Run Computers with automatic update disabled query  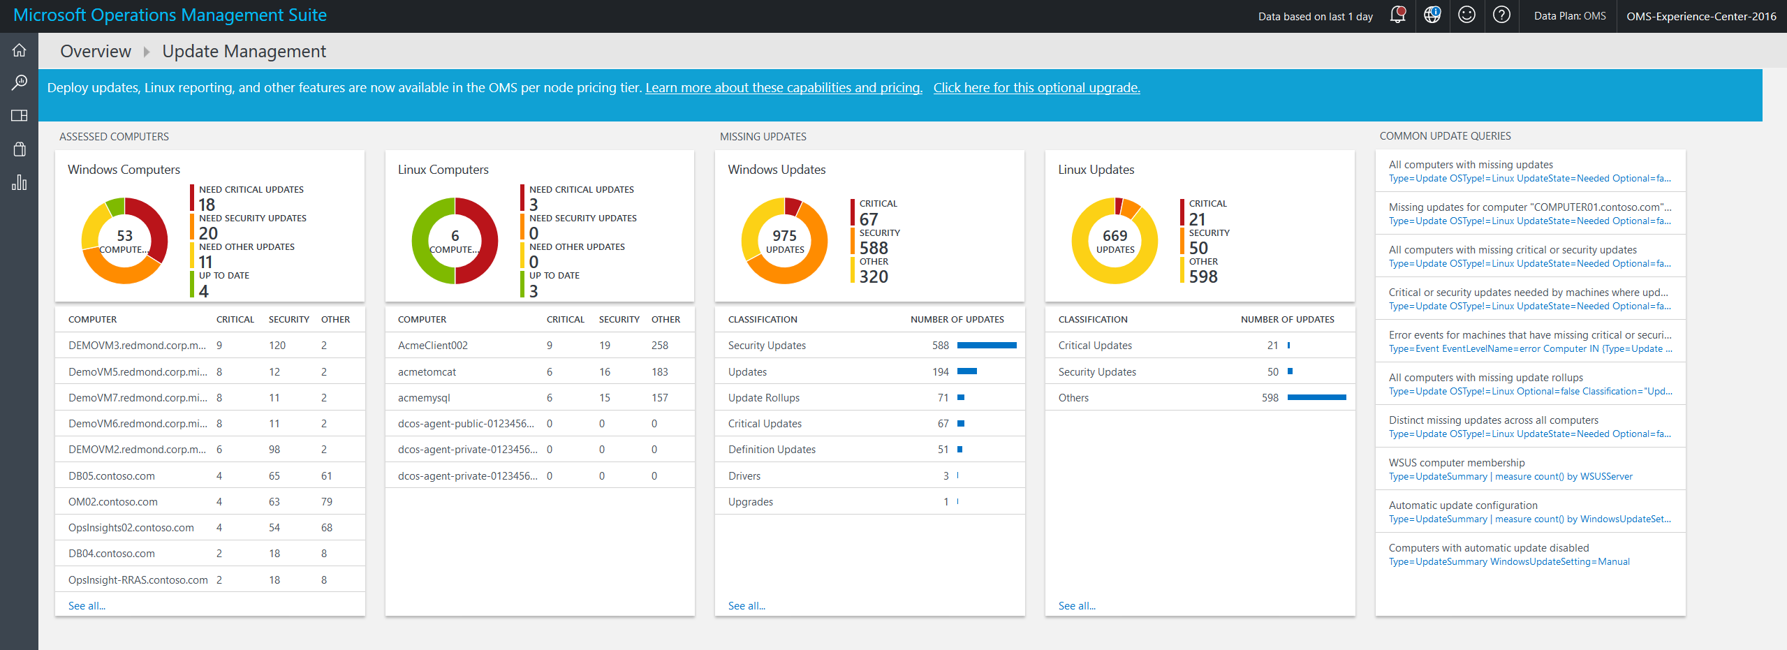(1530, 554)
